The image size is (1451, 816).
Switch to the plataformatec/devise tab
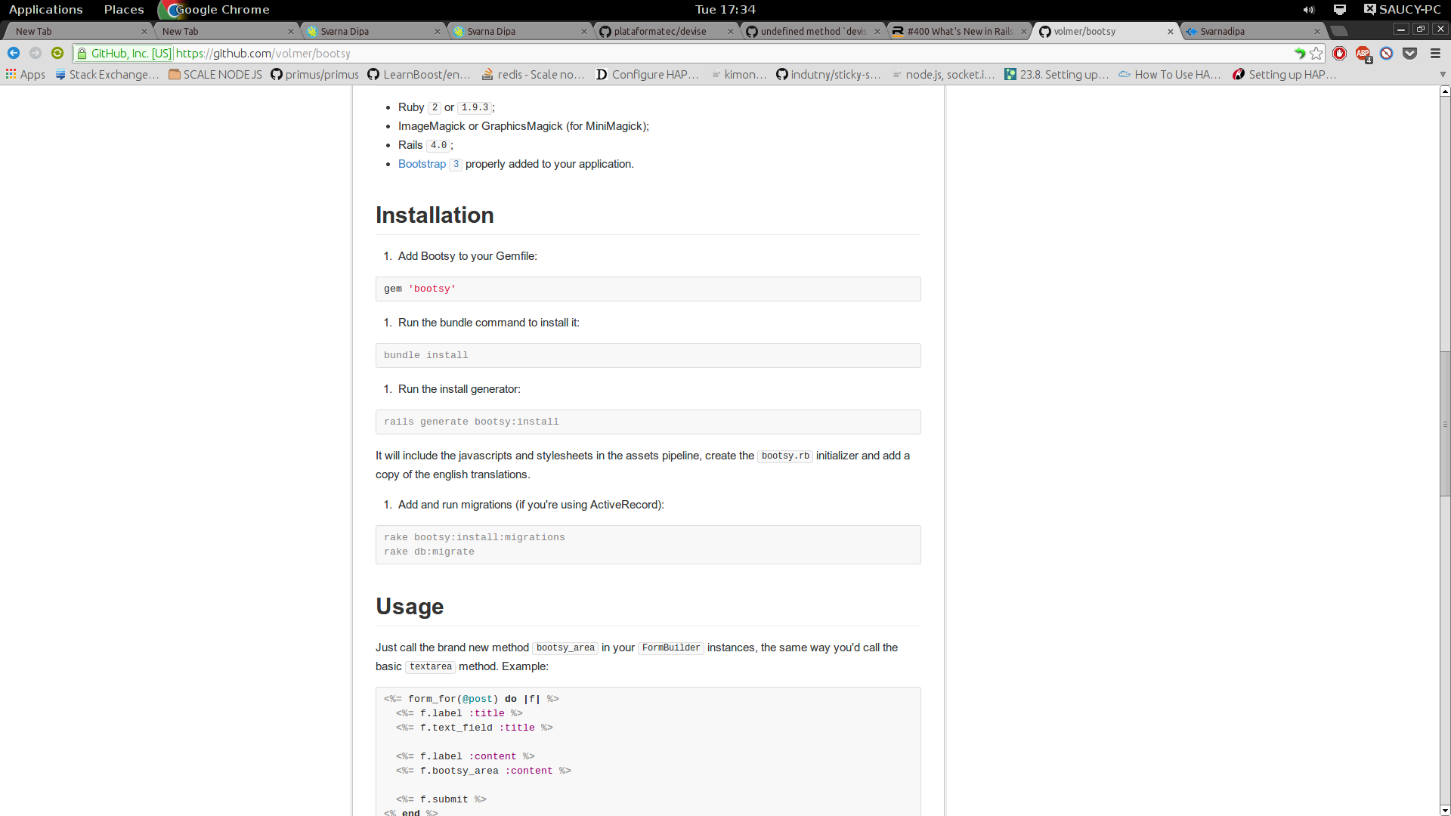click(x=657, y=31)
